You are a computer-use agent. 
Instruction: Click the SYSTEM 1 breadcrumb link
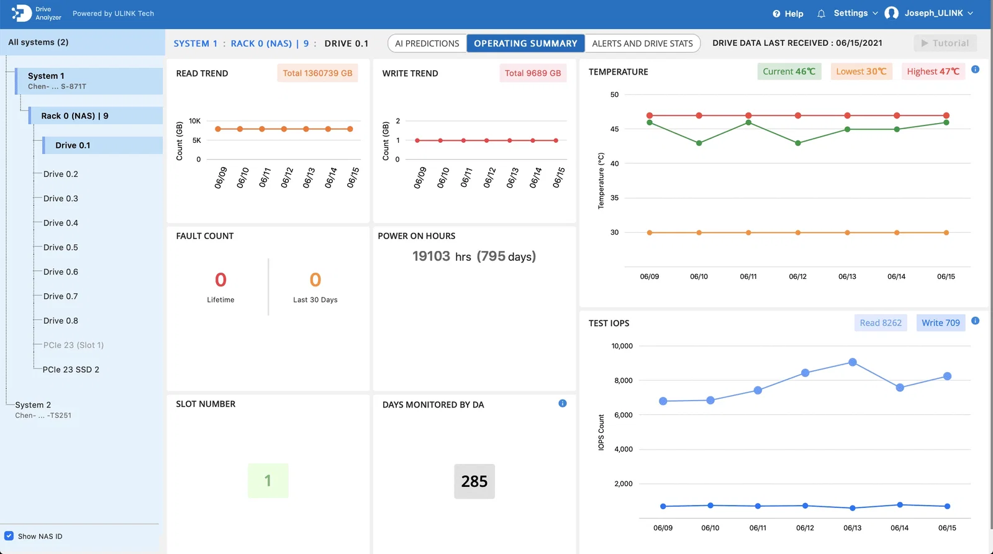(196, 43)
